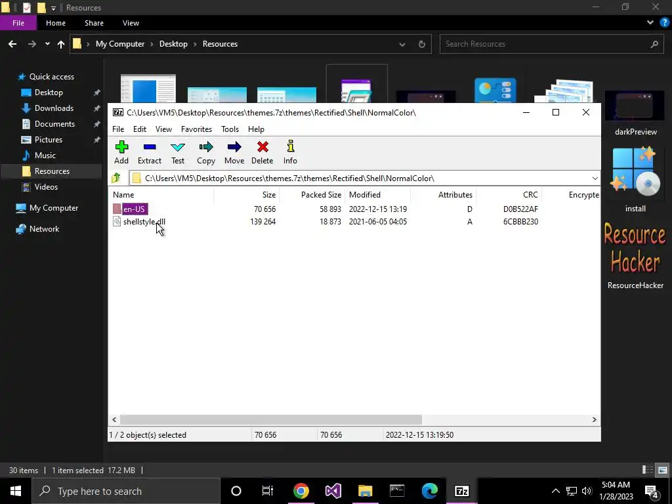672x504 pixels.
Task: Open the File tab in Explorer ribbon
Action: pos(18,23)
